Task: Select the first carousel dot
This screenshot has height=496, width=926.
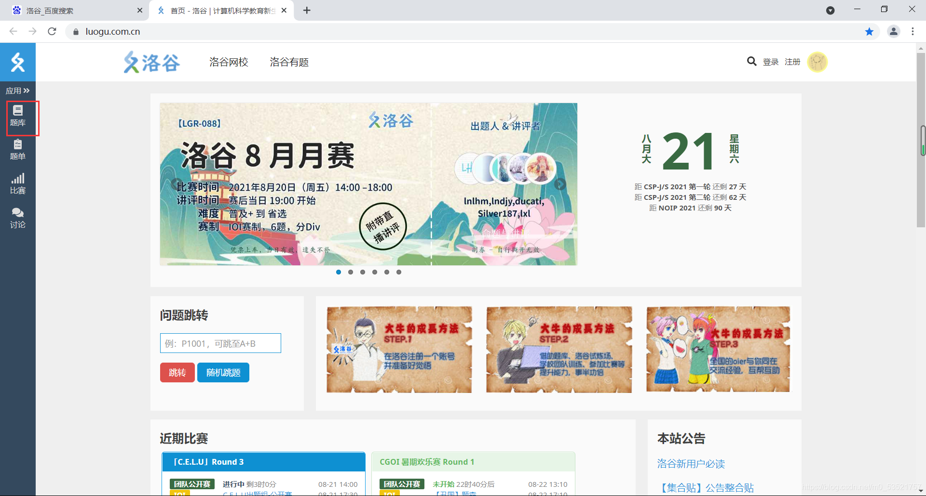Action: tap(339, 272)
